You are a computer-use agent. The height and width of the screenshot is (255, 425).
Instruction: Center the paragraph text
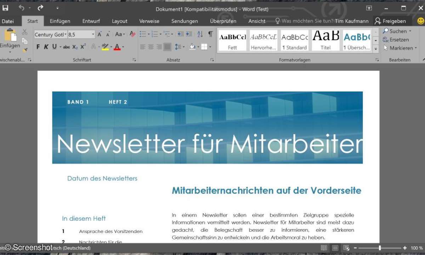pyautogui.click(x=151, y=47)
